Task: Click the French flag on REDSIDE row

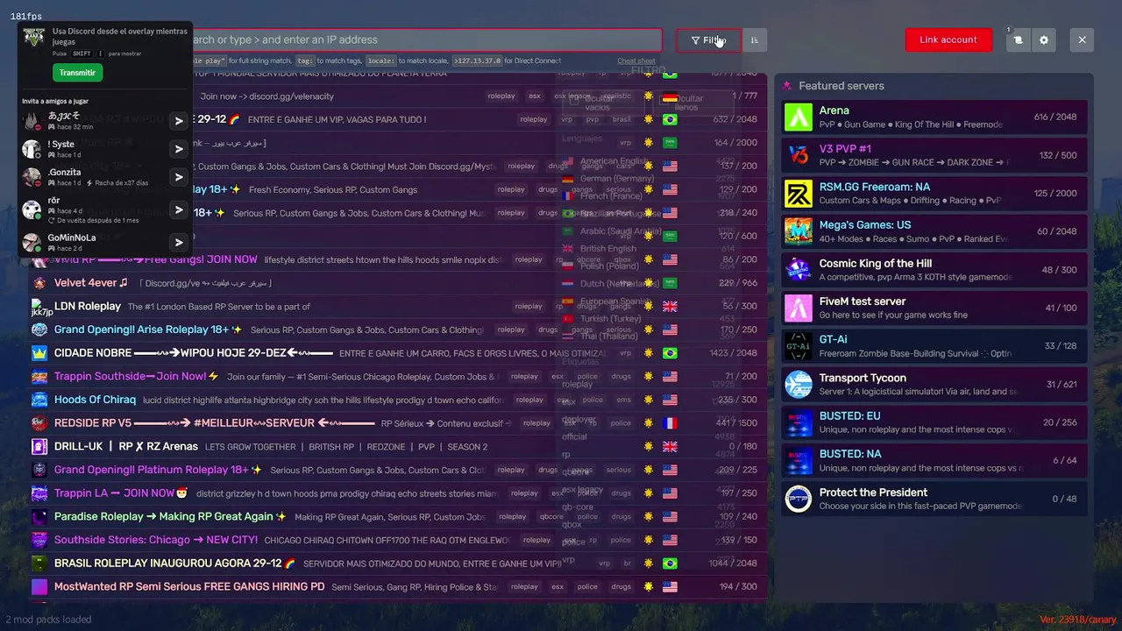Action: tap(670, 423)
